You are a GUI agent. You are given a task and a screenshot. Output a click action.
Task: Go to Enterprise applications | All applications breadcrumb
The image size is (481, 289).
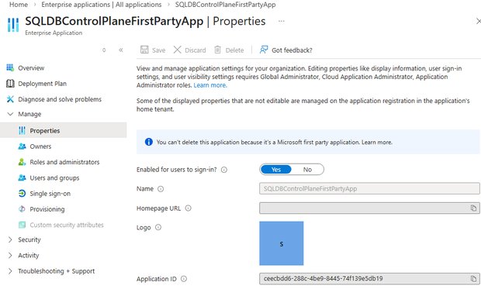click(x=101, y=5)
